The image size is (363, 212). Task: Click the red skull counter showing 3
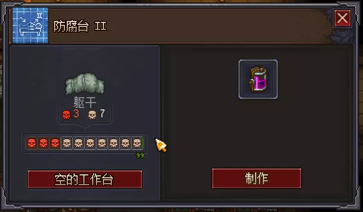[x=71, y=114]
